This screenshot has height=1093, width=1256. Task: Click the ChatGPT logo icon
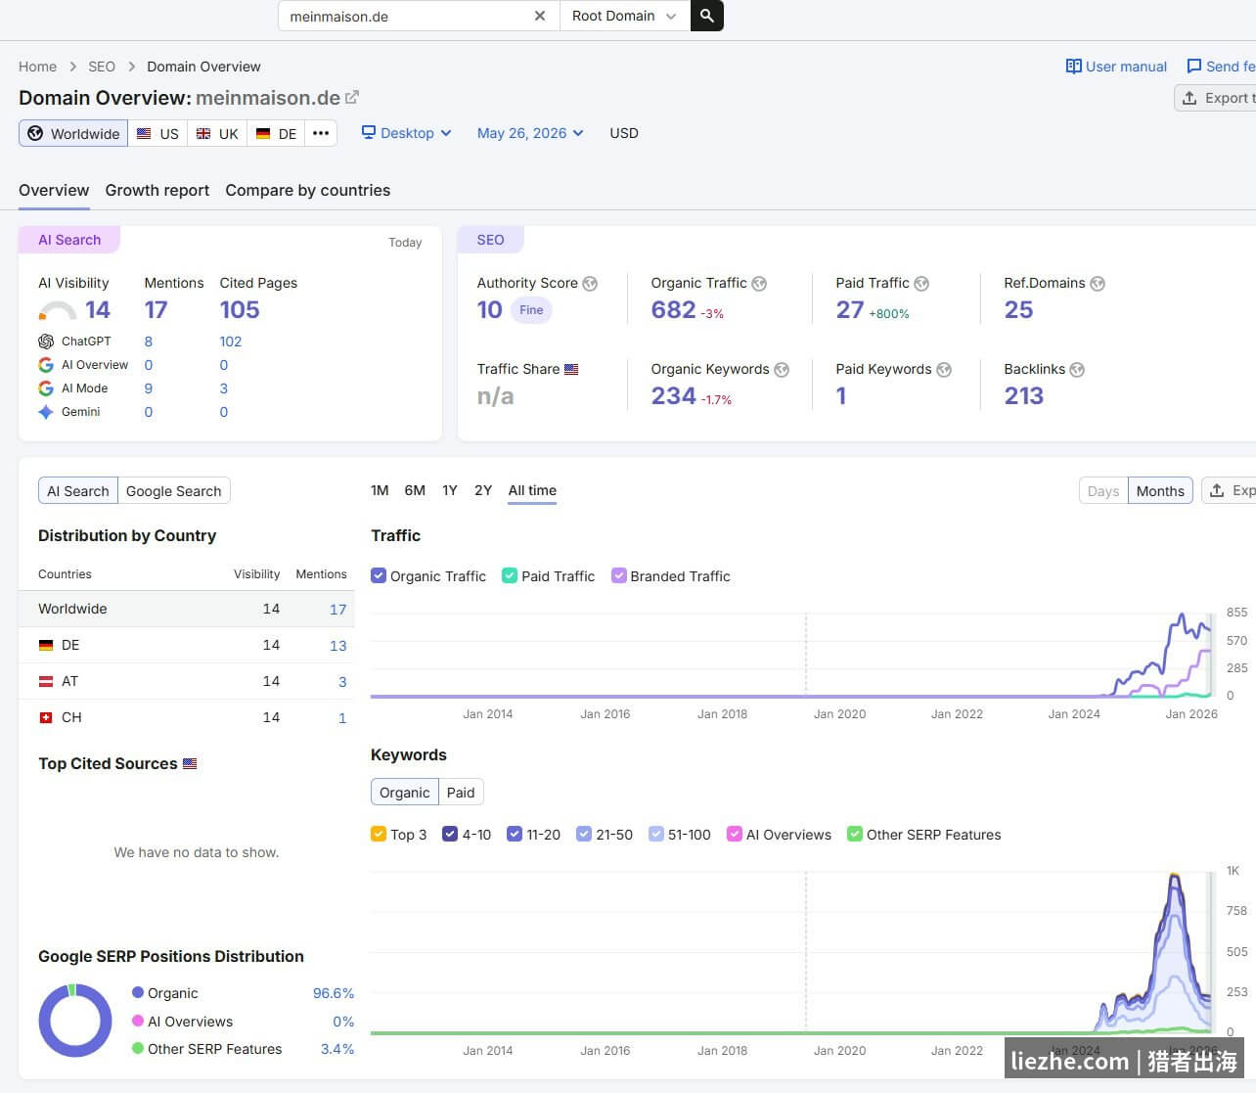pyautogui.click(x=46, y=342)
